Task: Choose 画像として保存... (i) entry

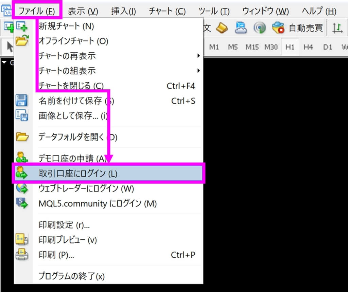Action: pyautogui.click(x=108, y=115)
